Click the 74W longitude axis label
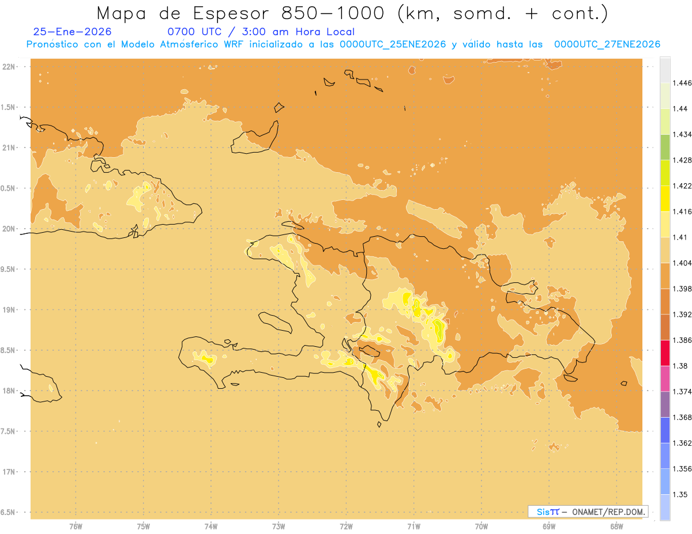This screenshot has height=534, width=692. point(211,527)
